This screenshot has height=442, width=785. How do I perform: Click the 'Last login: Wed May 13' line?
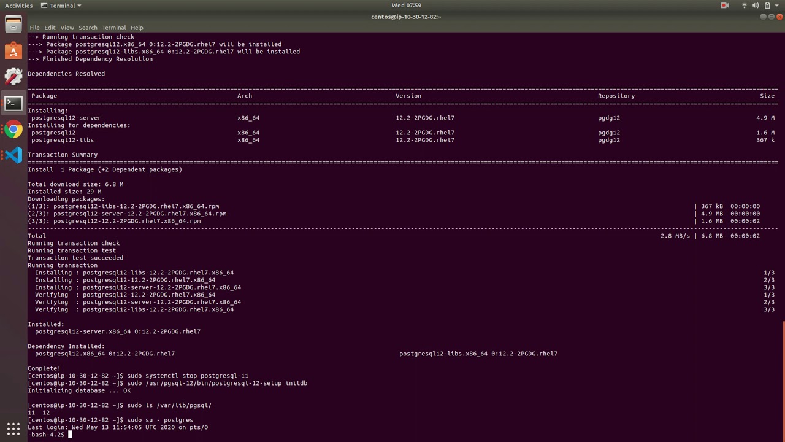pyautogui.click(x=118, y=427)
